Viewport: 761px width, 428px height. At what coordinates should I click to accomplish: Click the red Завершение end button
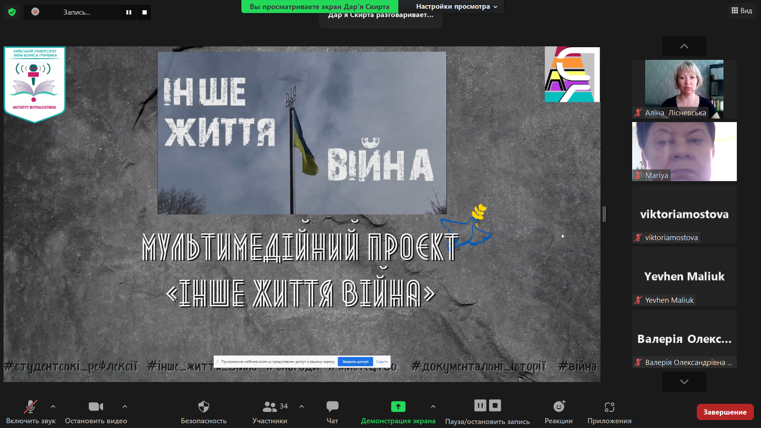point(725,412)
